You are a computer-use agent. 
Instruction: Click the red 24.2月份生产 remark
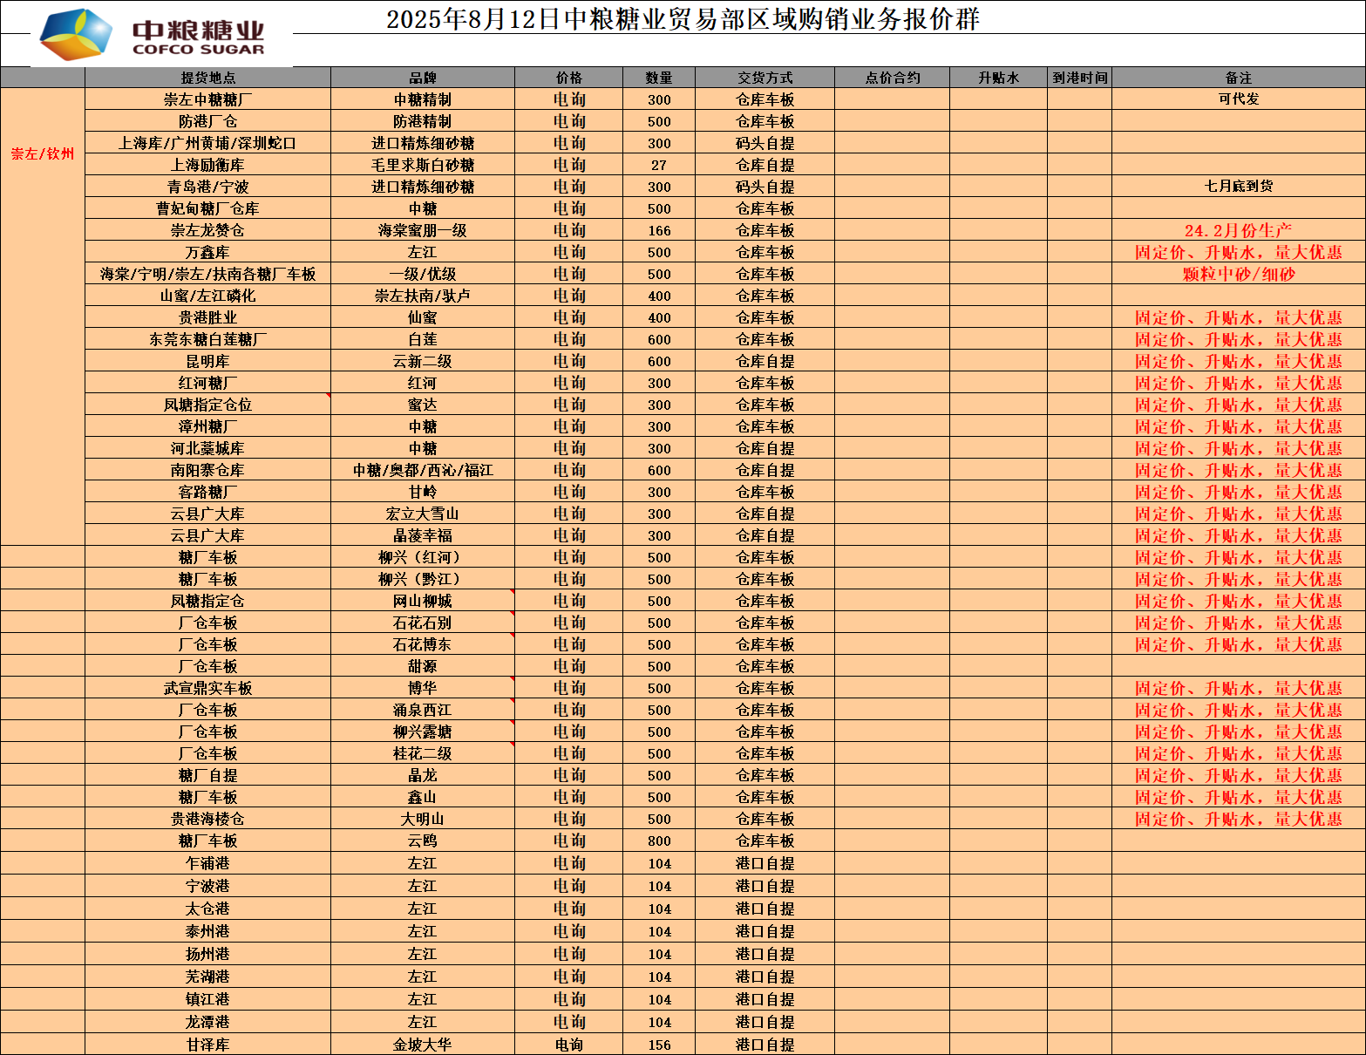(x=1238, y=230)
